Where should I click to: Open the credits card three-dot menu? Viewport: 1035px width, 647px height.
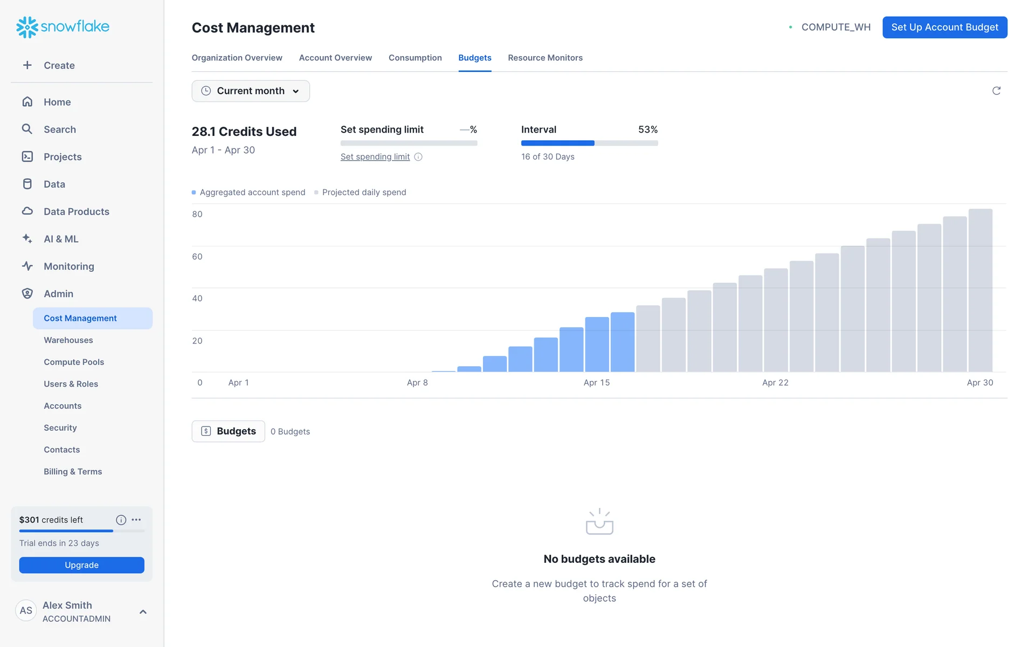(x=136, y=520)
